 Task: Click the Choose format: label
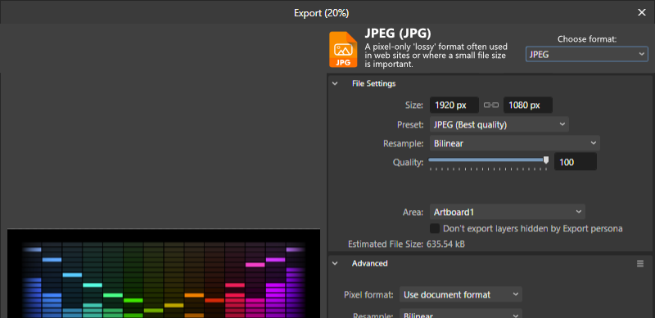pyautogui.click(x=587, y=39)
